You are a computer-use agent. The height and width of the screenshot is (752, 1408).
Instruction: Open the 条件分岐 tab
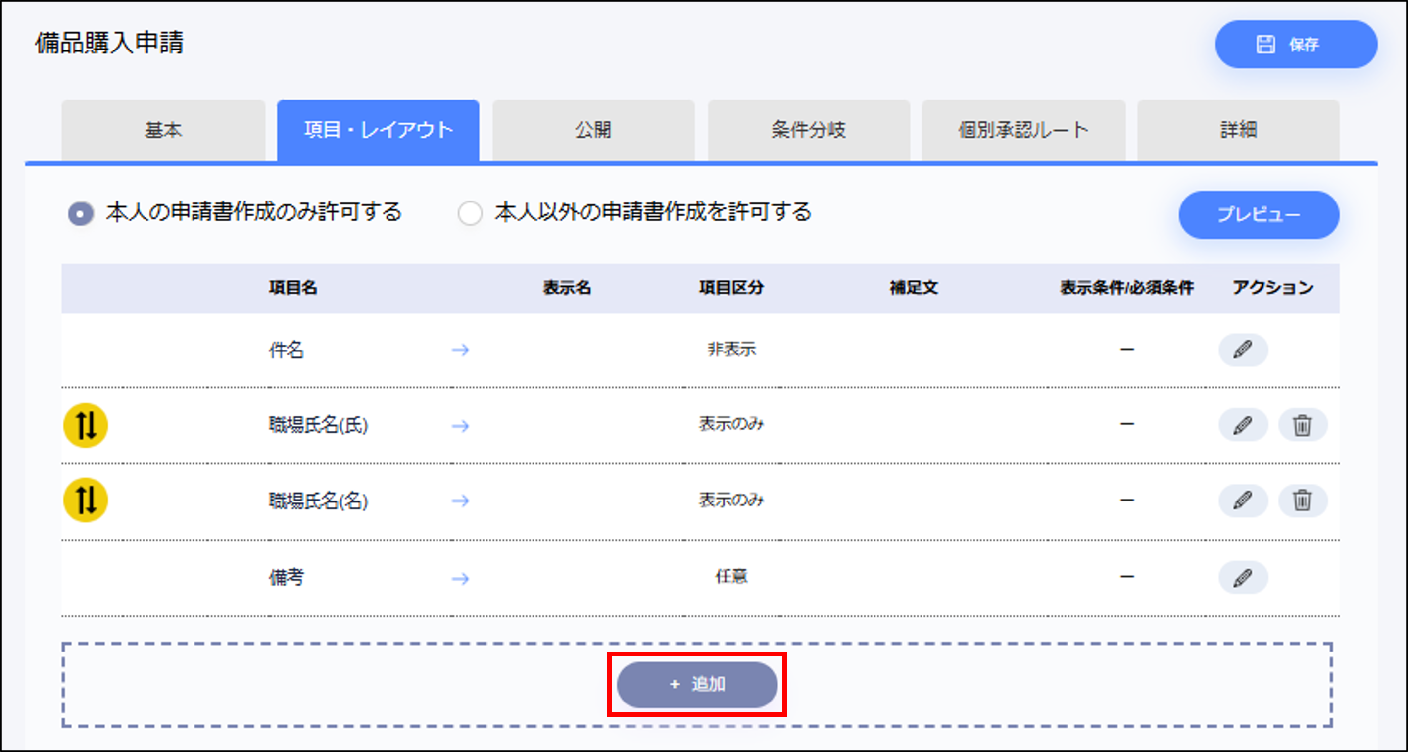[808, 130]
